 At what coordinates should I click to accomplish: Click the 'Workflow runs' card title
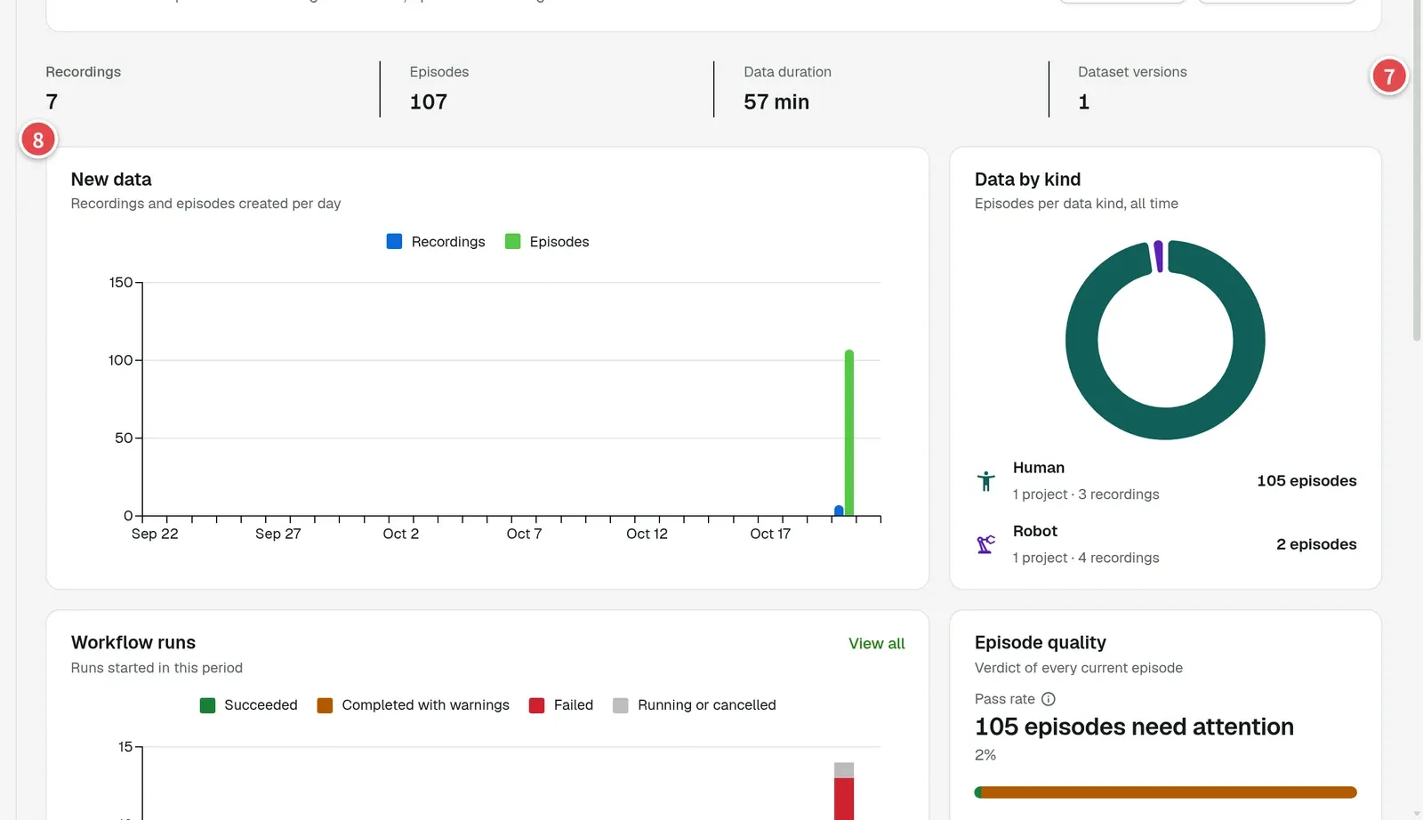point(133,643)
